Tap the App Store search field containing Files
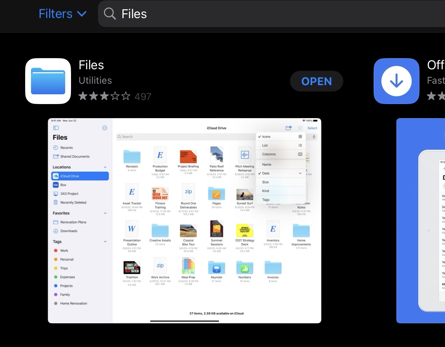 click(x=272, y=14)
